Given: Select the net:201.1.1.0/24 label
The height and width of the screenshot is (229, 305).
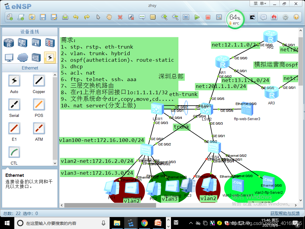Looking at the screenshot, I should [221, 86].
